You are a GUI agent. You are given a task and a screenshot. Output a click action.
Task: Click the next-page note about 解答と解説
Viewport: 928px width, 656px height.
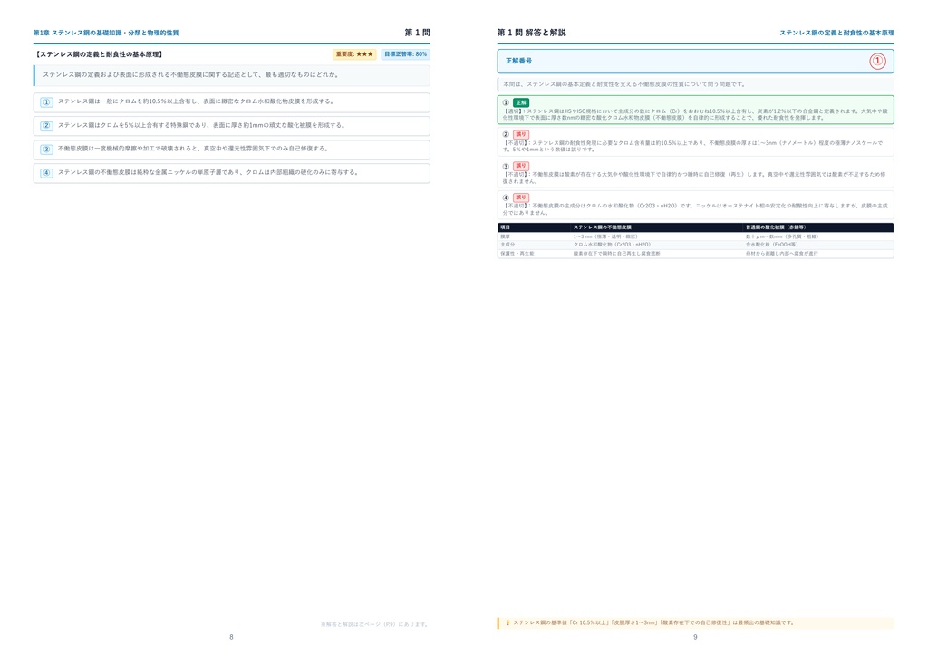[374, 624]
